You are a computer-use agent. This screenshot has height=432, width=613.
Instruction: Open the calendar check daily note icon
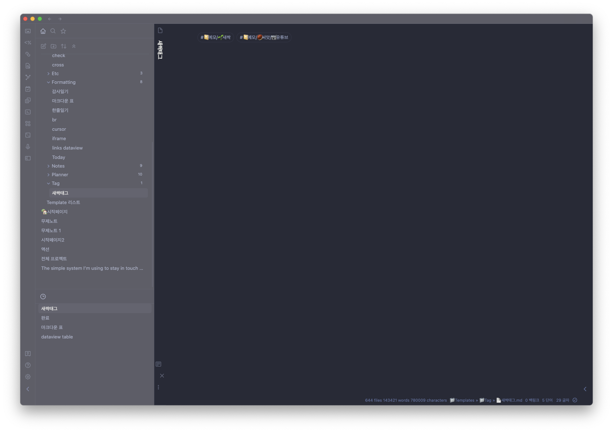pyautogui.click(x=28, y=89)
